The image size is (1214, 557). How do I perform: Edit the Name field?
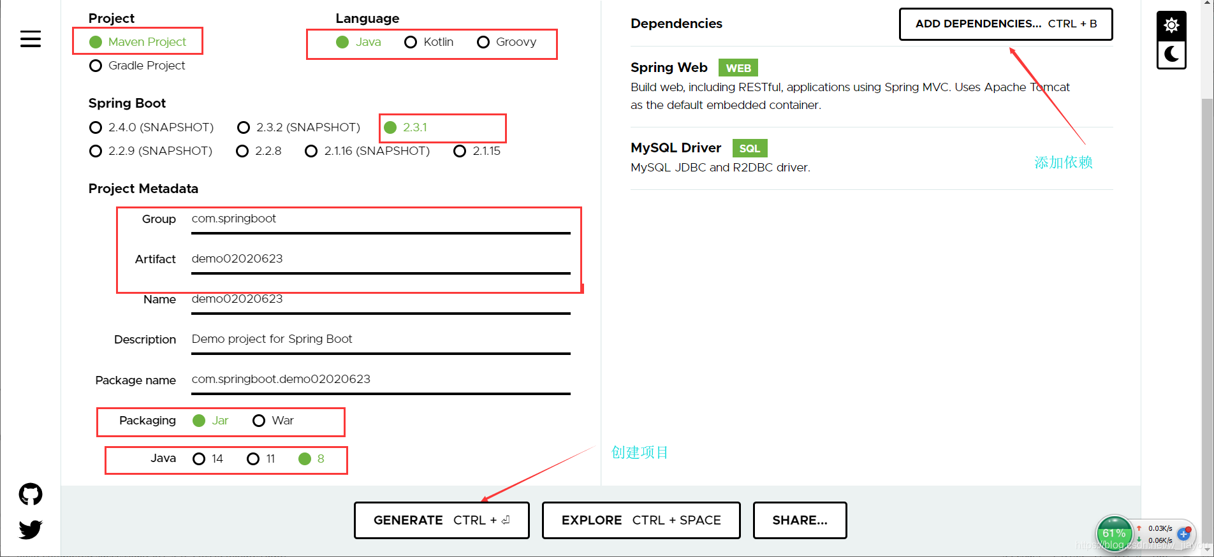pos(381,300)
